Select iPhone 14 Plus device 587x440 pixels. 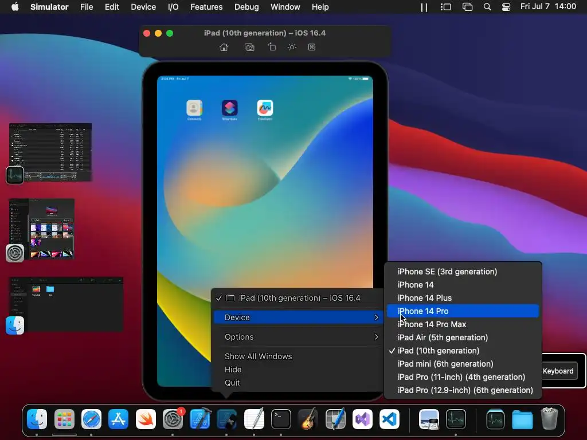coord(463,298)
